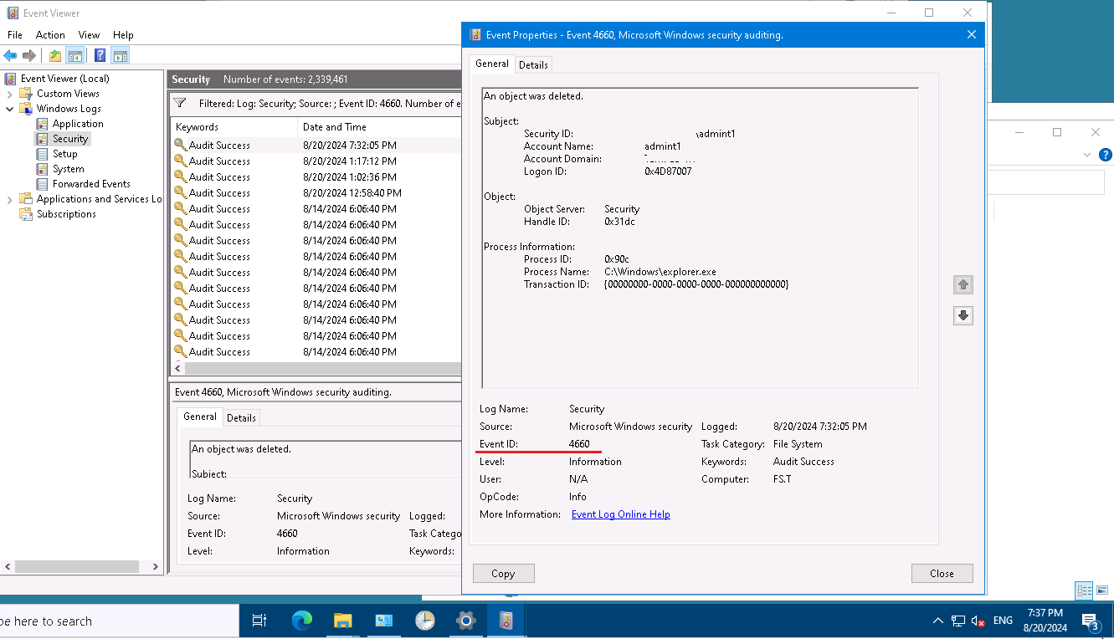Select General tab in Event Properties dialog
The image size is (1114, 639).
click(x=492, y=64)
